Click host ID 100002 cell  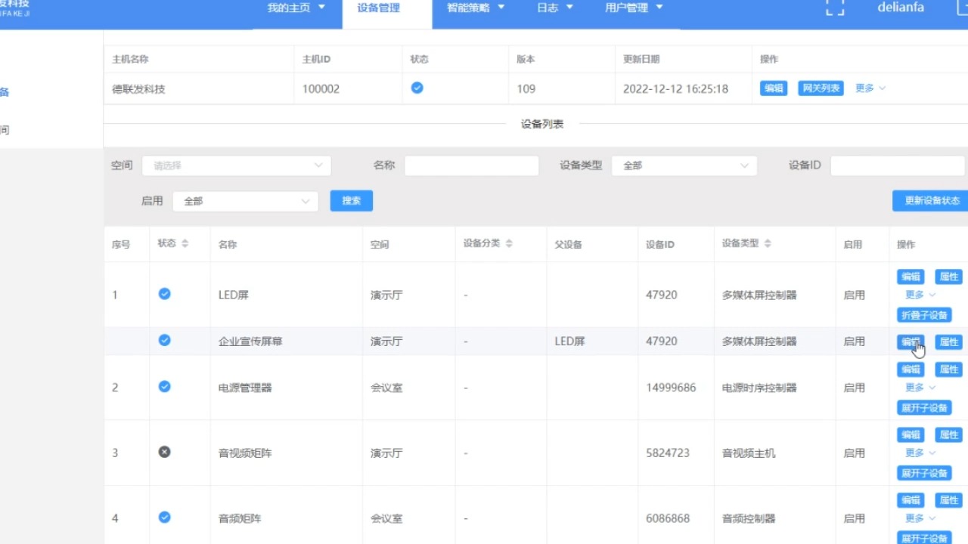[x=321, y=88]
